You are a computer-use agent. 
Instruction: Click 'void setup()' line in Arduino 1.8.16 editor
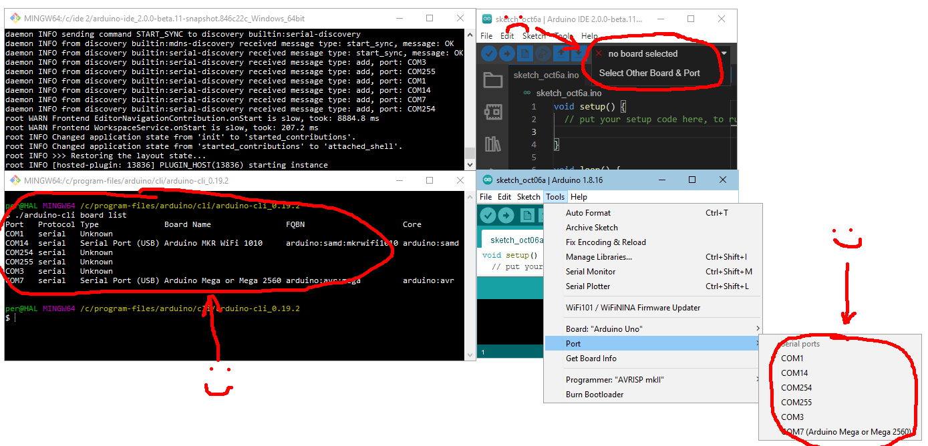510,255
